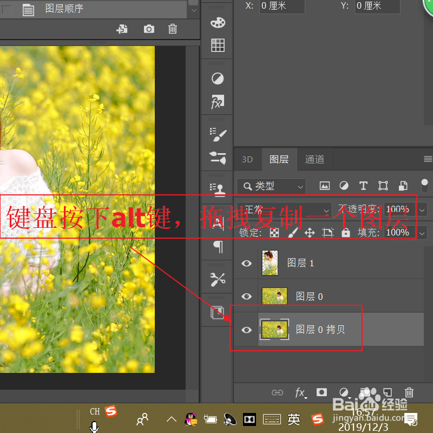Viewport: 433px width, 433px height.
Task: Filter layers by text with the T icon
Action: point(363,186)
